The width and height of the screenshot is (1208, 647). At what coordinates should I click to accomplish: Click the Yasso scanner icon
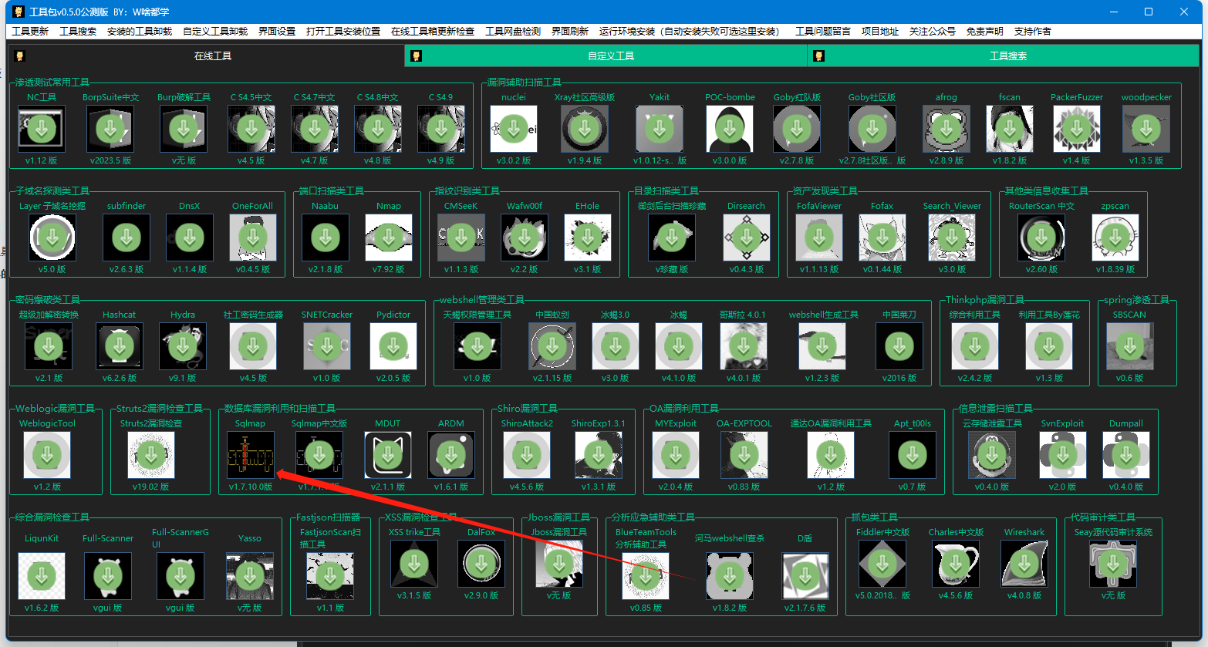(x=250, y=576)
